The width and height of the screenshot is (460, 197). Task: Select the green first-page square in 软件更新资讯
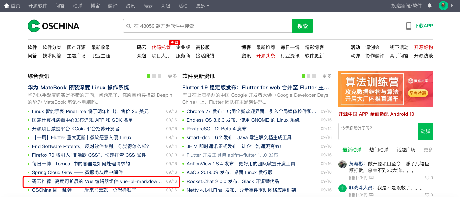[x=303, y=76]
